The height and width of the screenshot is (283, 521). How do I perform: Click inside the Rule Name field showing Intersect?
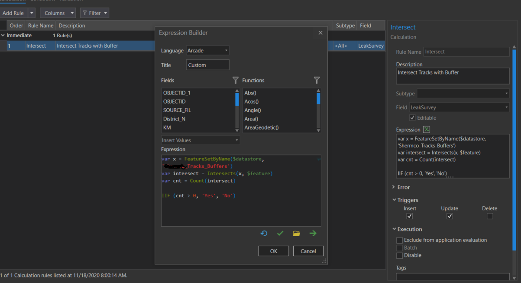click(466, 52)
